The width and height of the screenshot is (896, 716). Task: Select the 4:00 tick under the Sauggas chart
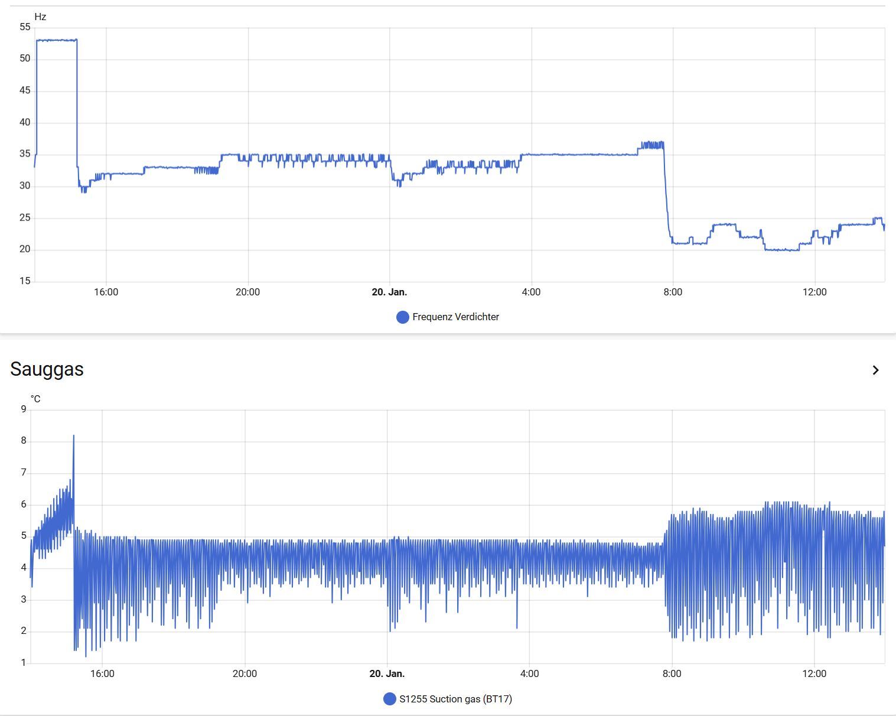pyautogui.click(x=529, y=674)
